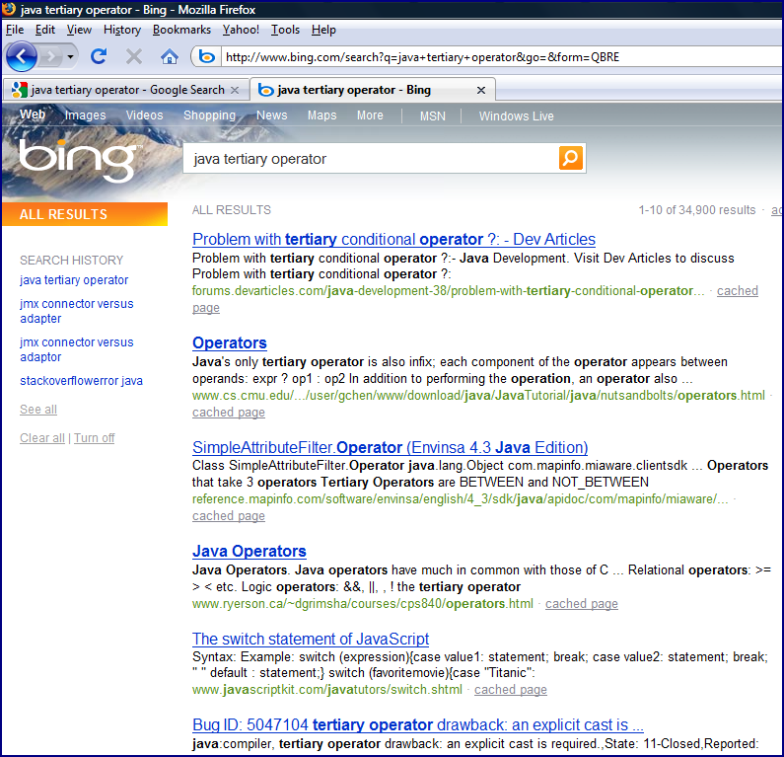Click the '1-10 of 34,900 results' text
The width and height of the screenshot is (784, 757).
pyautogui.click(x=697, y=210)
